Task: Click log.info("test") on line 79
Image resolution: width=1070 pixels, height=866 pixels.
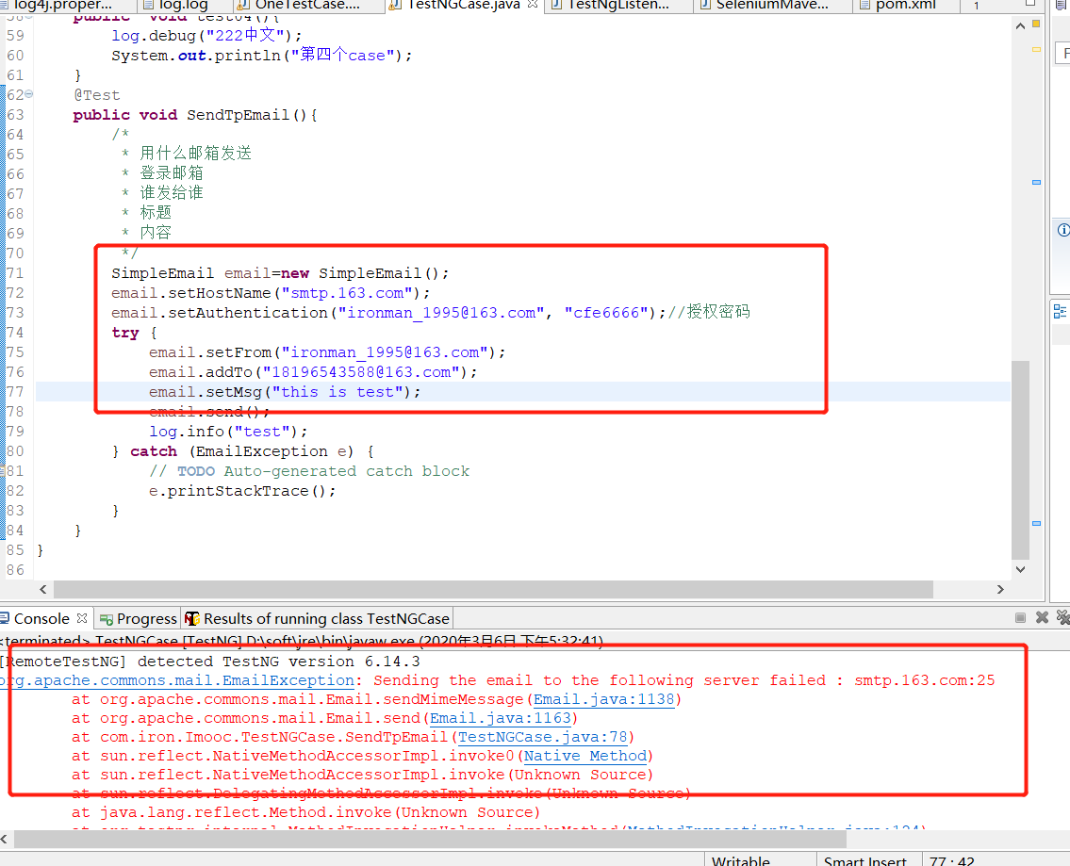Action: (228, 432)
